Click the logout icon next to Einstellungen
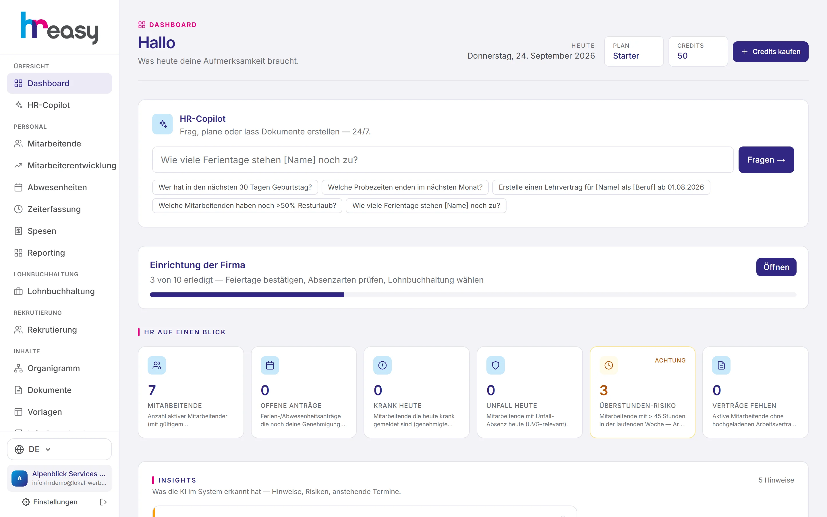 click(x=103, y=501)
